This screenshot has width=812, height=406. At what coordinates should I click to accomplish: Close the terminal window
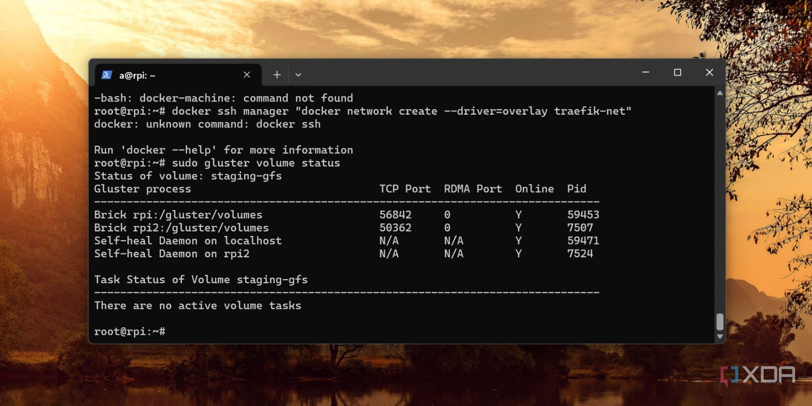(x=709, y=73)
